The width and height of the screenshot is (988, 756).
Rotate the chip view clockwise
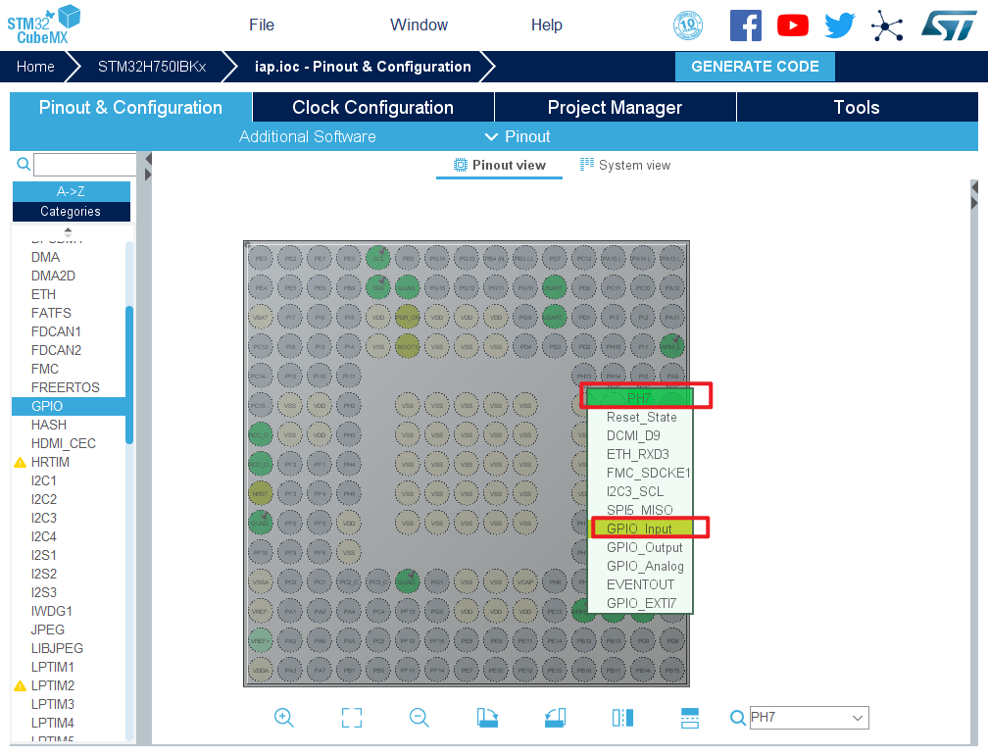(487, 718)
